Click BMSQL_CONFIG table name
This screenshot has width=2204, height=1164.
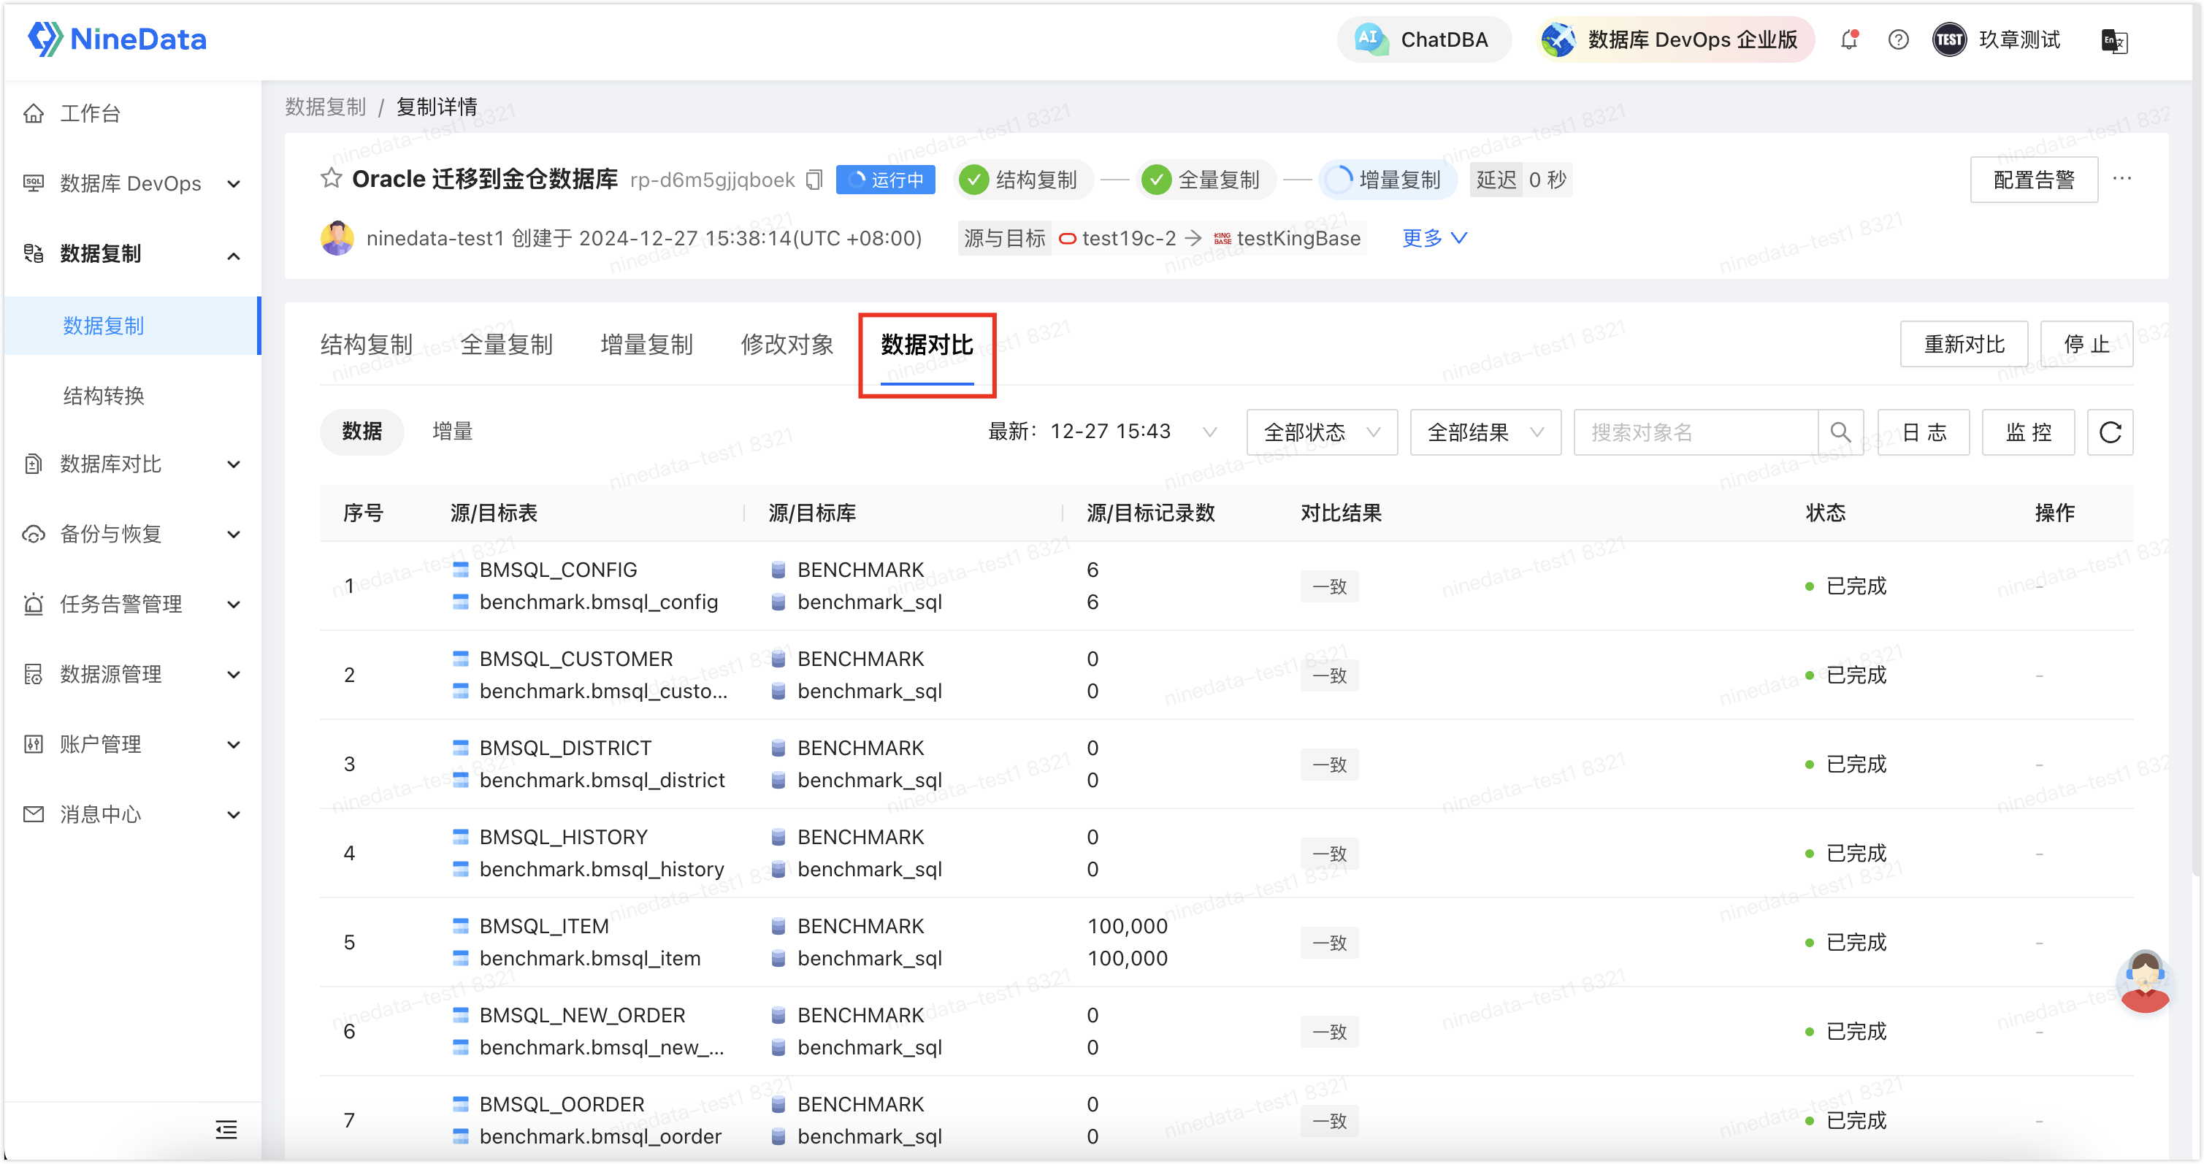[558, 570]
